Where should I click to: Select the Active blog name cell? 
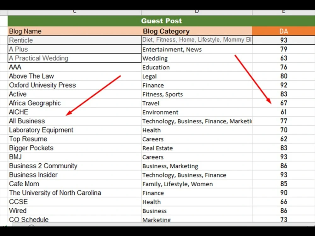coord(75,94)
